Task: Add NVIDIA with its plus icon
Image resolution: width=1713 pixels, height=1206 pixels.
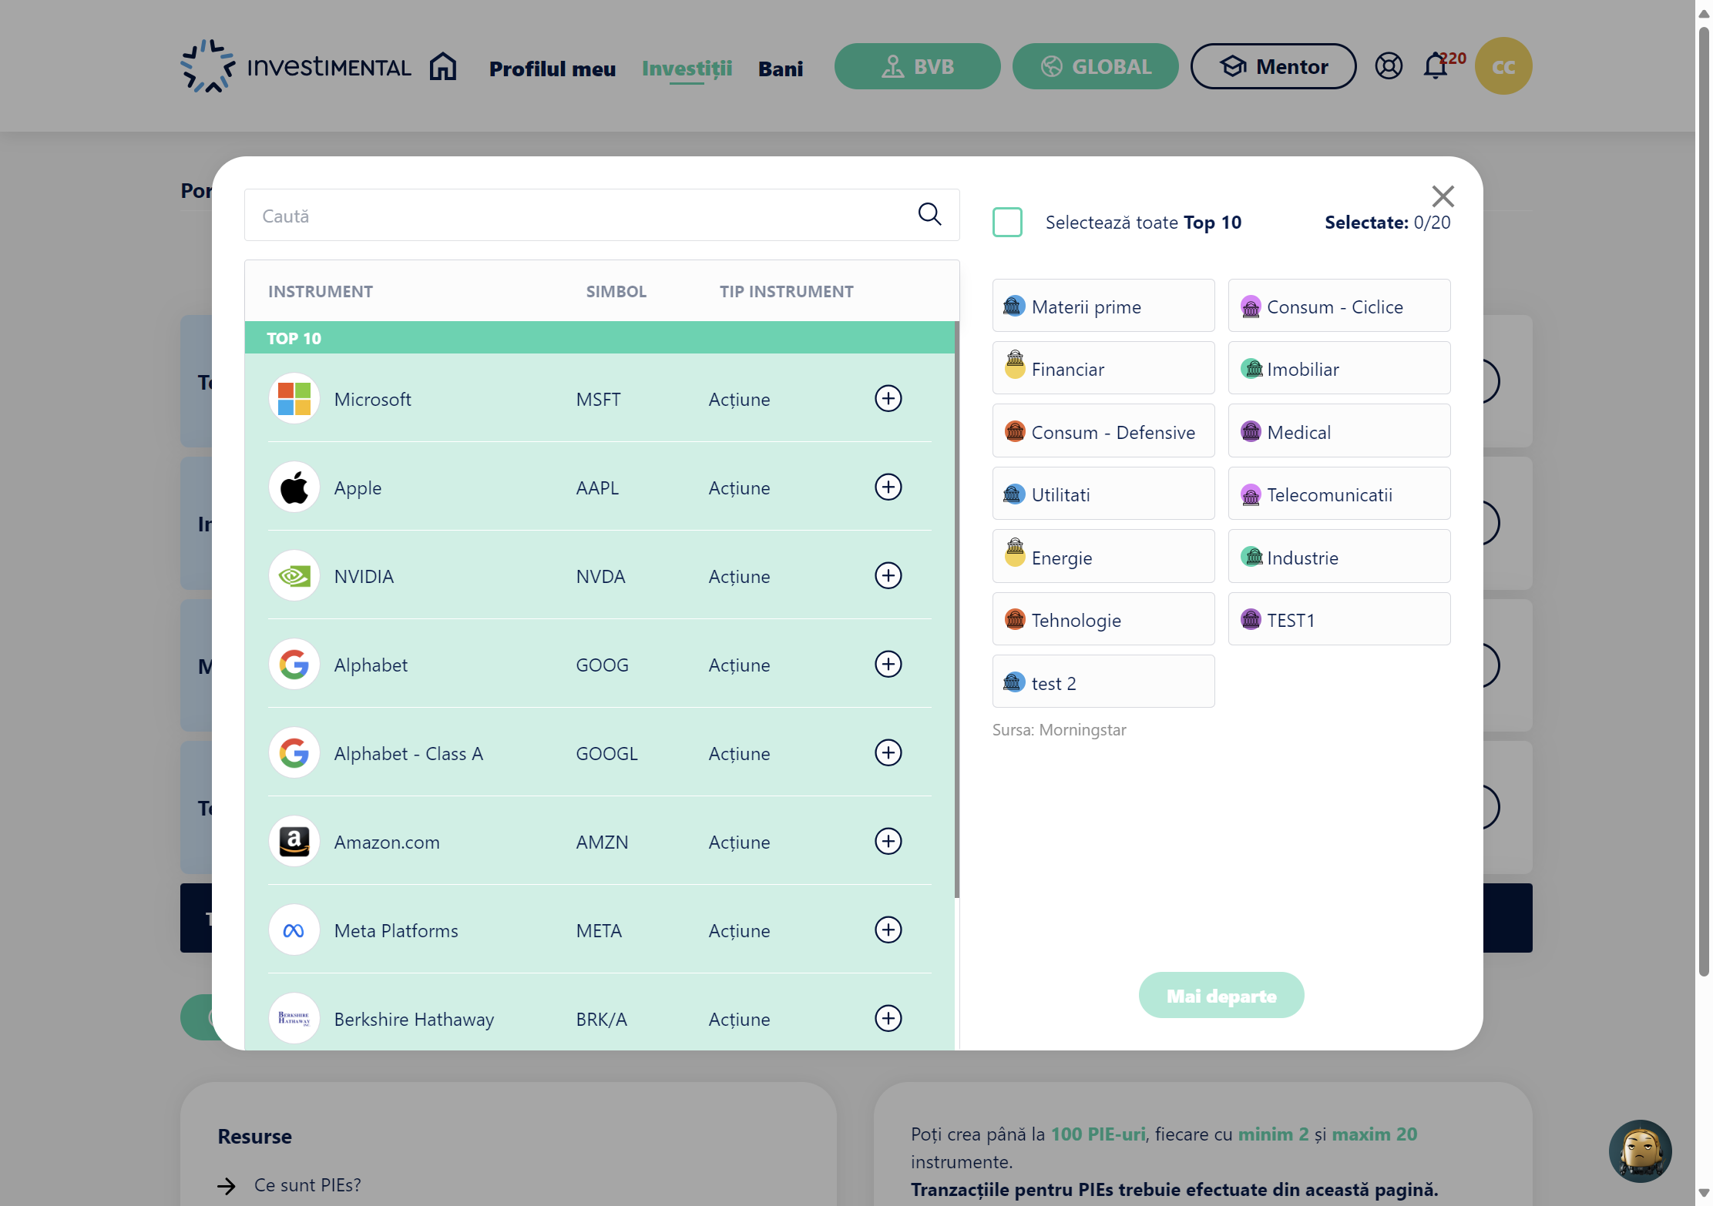Action: [x=888, y=575]
